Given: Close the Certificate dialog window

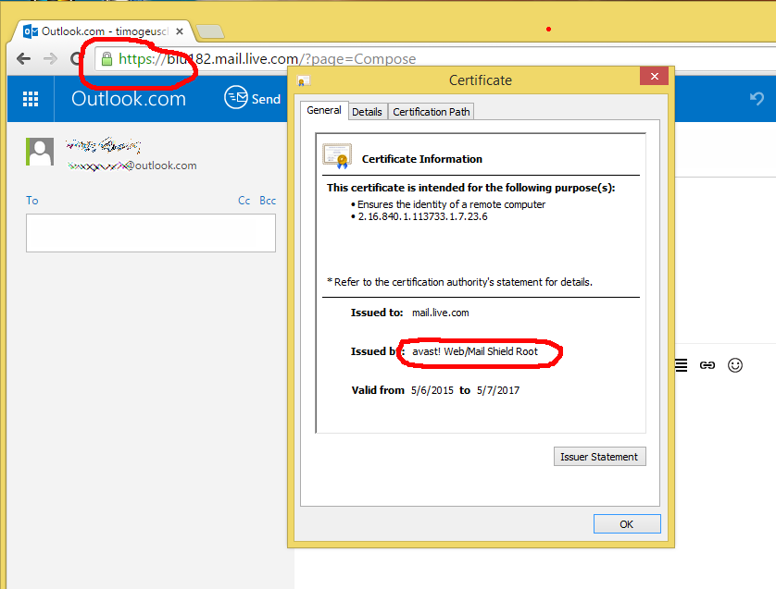Looking at the screenshot, I should [655, 76].
